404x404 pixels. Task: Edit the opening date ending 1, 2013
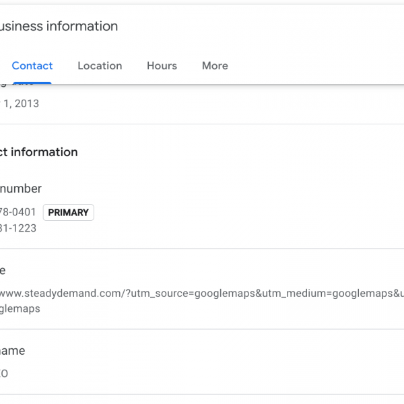click(20, 104)
